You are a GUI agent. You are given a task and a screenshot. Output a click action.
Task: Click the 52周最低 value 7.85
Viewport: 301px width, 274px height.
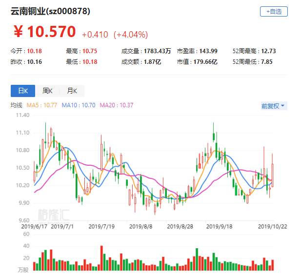pyautogui.click(x=267, y=62)
